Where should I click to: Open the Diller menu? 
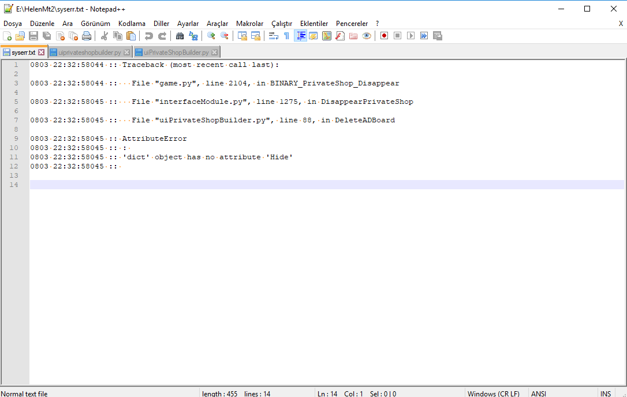click(x=162, y=24)
